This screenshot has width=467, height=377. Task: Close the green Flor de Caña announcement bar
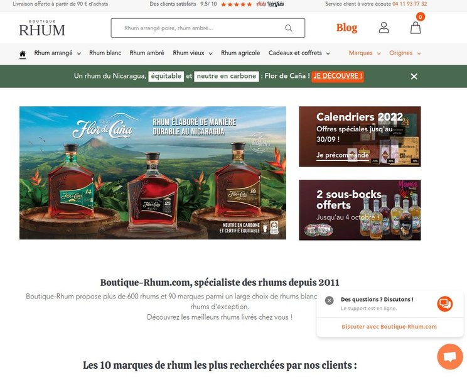(x=414, y=77)
